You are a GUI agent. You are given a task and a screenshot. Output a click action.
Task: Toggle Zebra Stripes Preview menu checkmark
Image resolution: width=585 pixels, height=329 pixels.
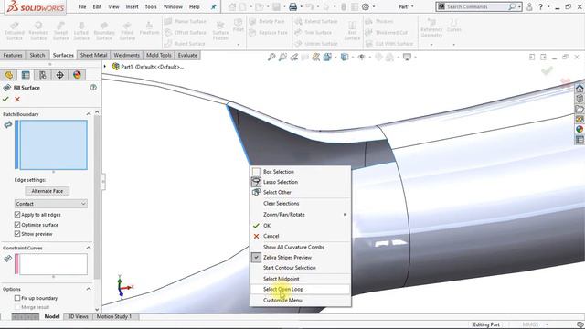click(x=256, y=258)
